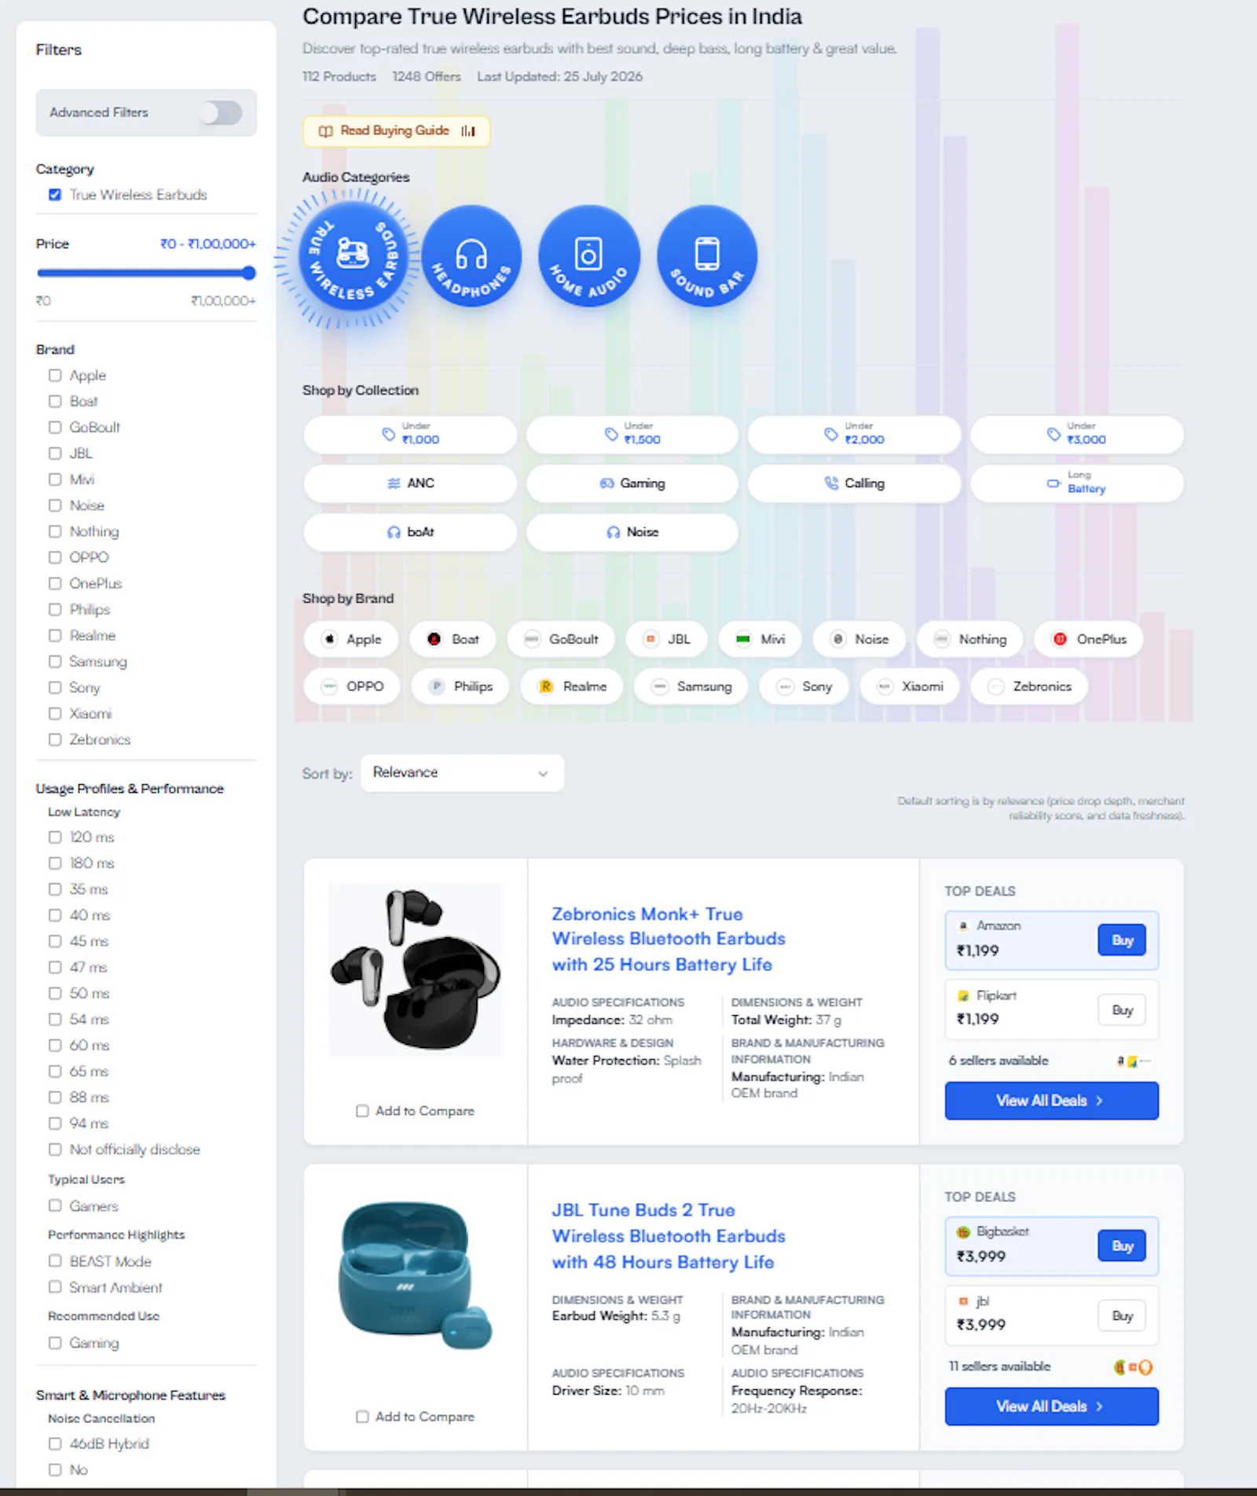
Task: Open the Read Buying Guide button
Action: pos(397,131)
